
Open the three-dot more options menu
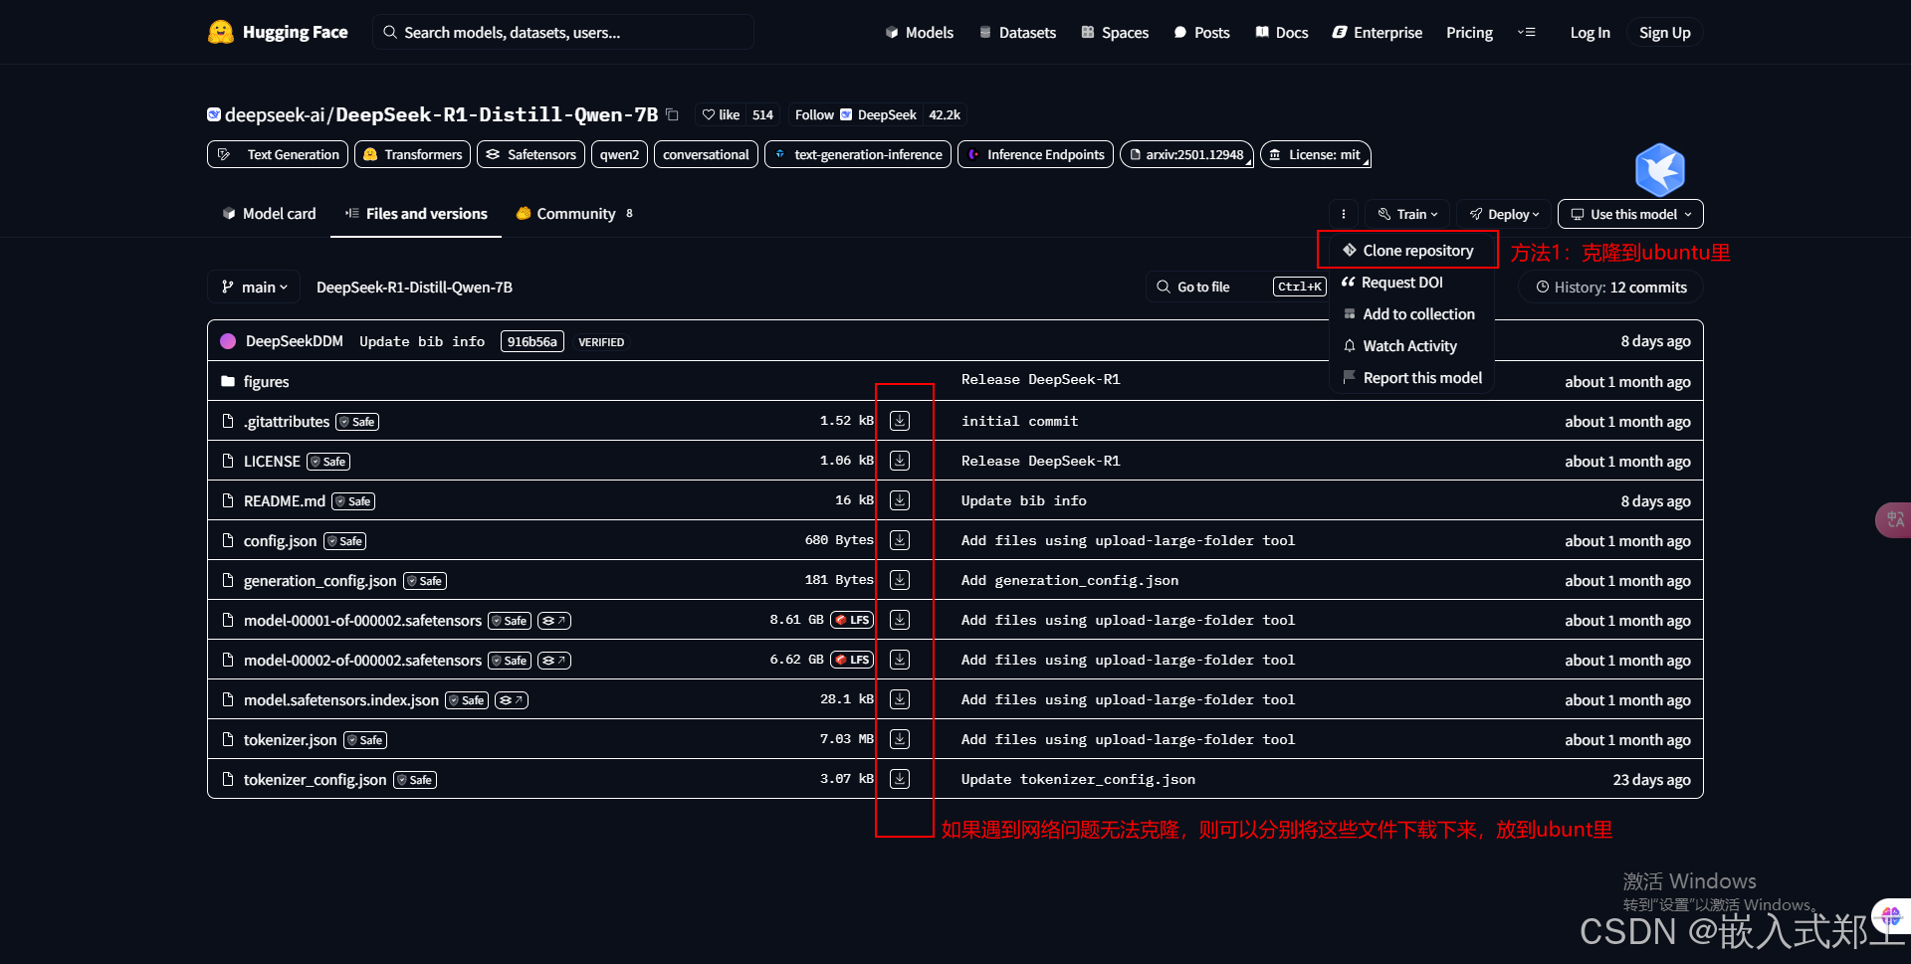[1343, 214]
